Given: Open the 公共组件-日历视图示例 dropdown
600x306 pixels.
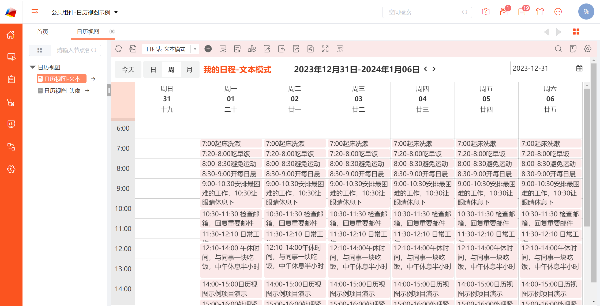Looking at the screenshot, I should (116, 12).
